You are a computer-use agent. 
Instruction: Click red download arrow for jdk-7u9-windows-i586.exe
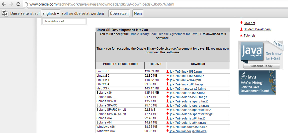click(x=167, y=127)
